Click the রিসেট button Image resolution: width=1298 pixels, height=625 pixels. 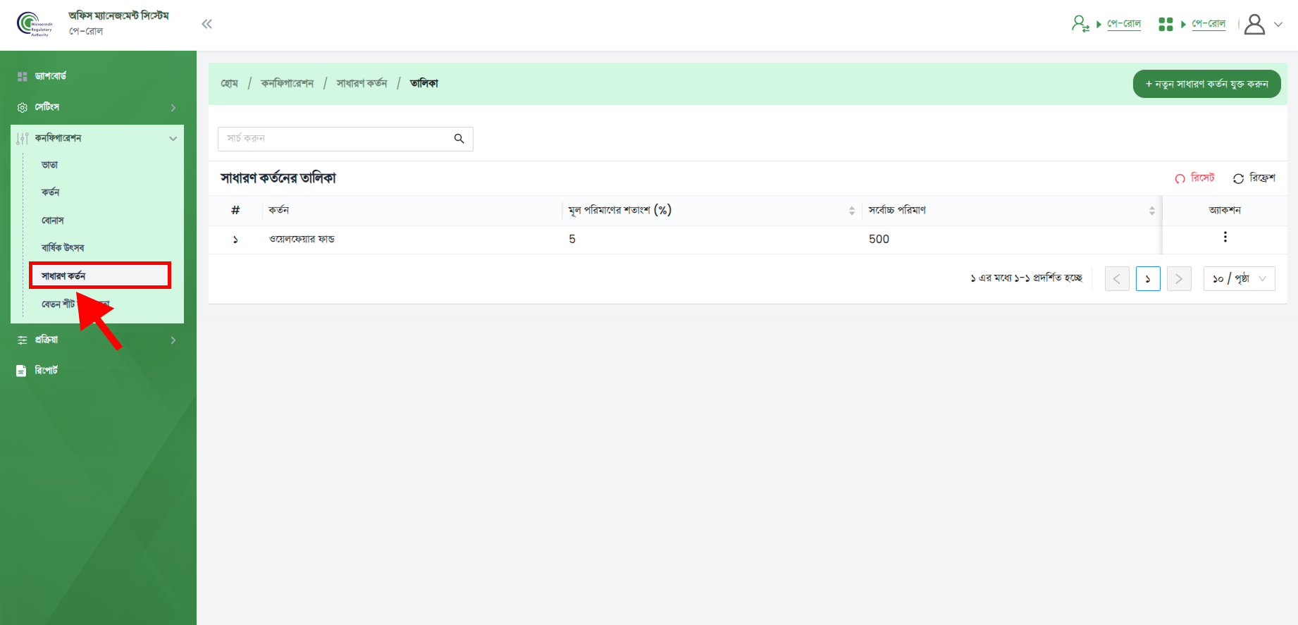pos(1195,178)
